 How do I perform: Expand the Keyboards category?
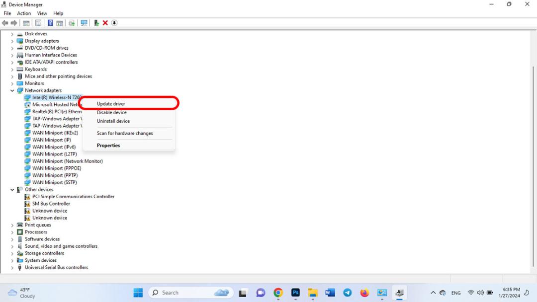pos(12,70)
